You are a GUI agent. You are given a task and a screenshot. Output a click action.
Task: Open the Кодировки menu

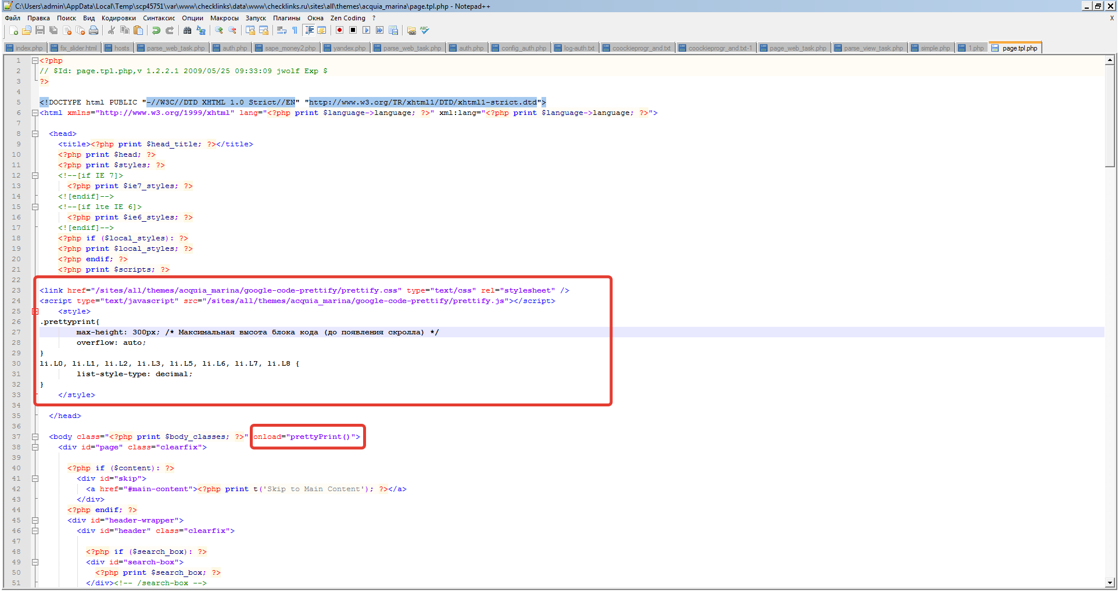[x=119, y=18]
